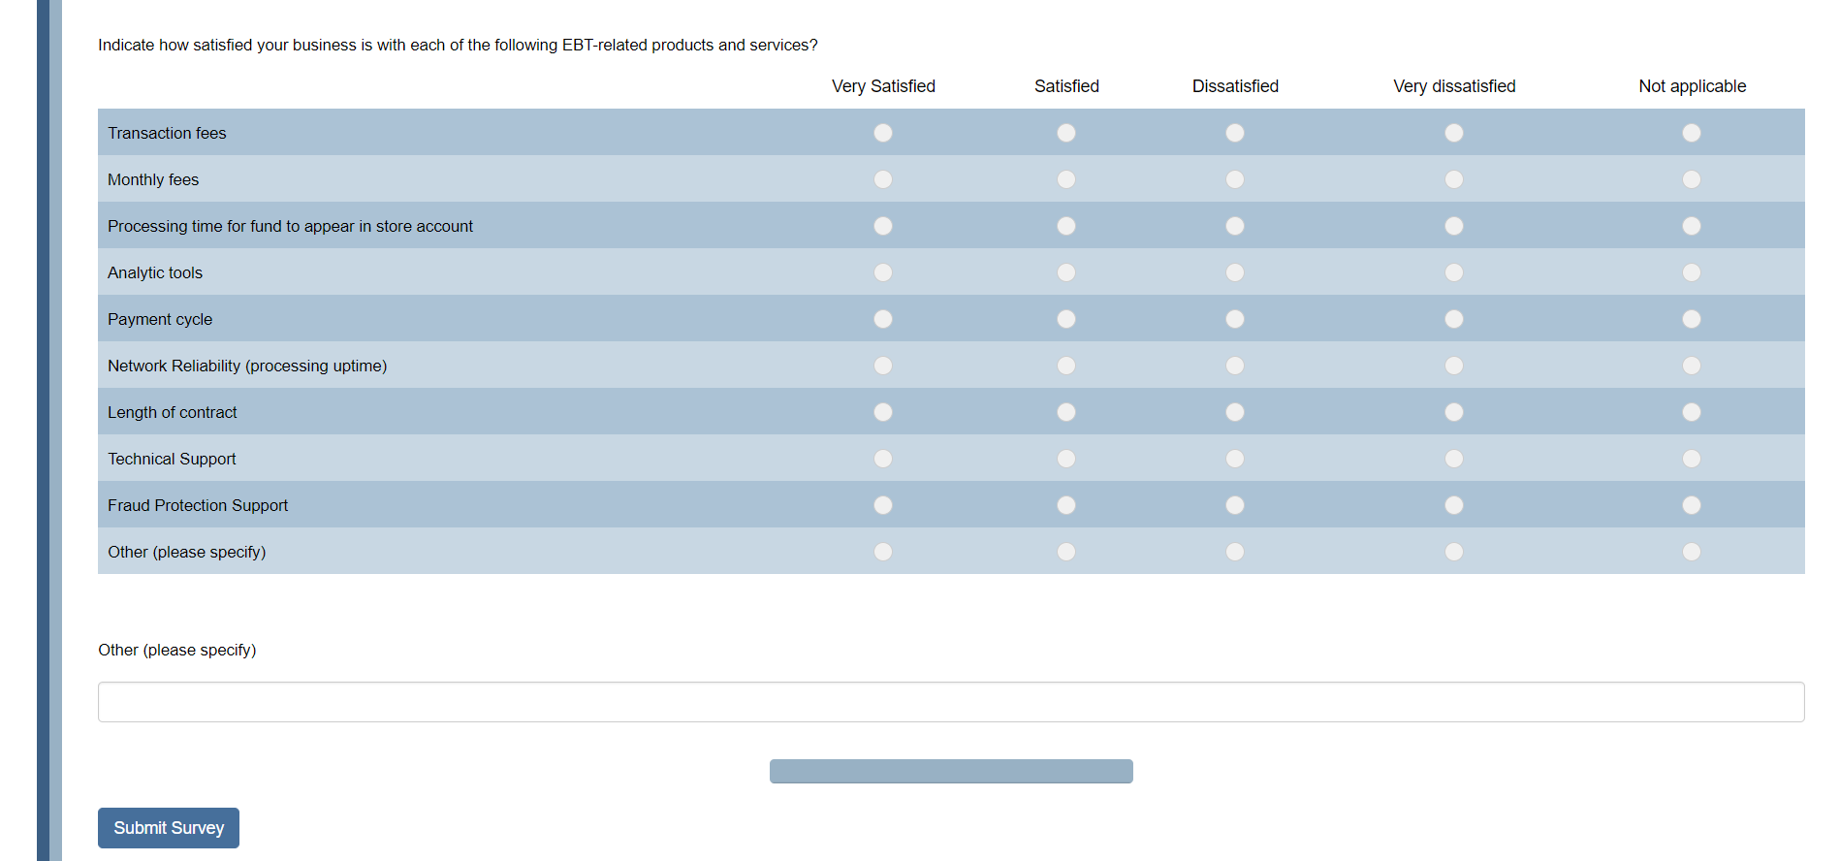The height and width of the screenshot is (861, 1840).
Task: Select Very Satisfied for Transaction fees
Action: click(x=883, y=133)
